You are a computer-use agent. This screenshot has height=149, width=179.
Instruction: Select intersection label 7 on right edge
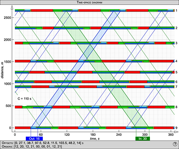pos(177,87)
